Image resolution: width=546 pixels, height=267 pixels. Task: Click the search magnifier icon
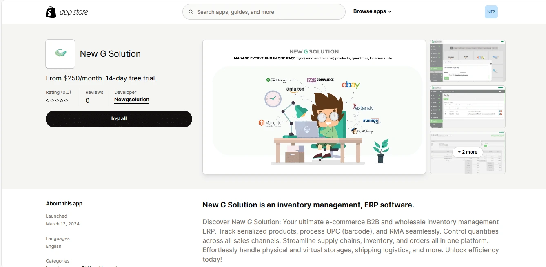tap(191, 12)
